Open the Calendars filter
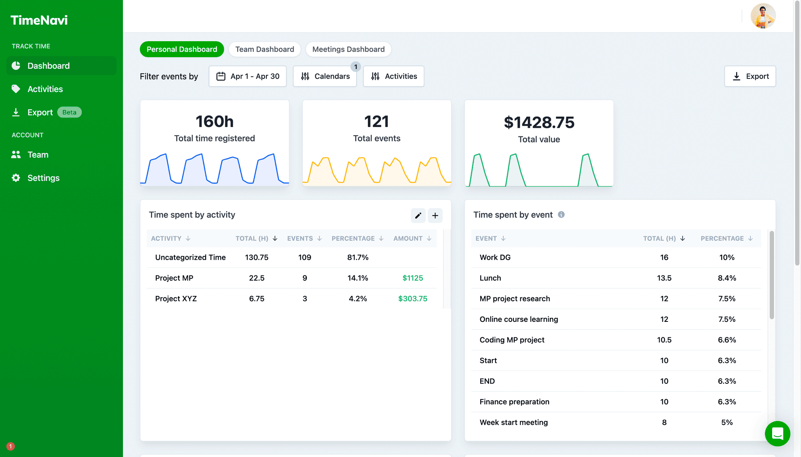801x457 pixels. pyautogui.click(x=325, y=76)
